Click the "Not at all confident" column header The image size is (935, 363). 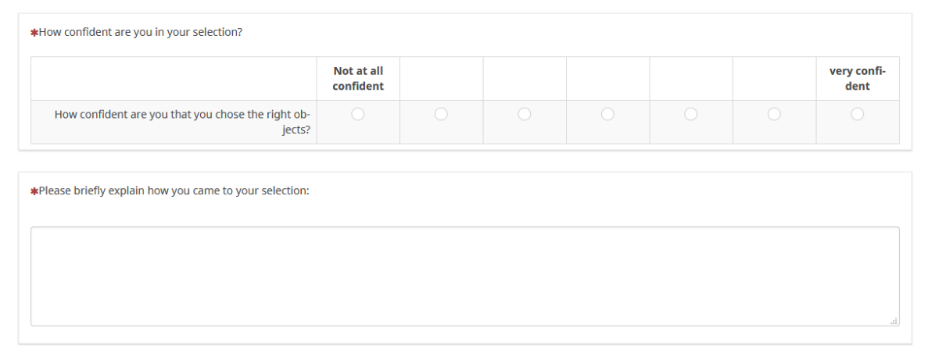tap(358, 78)
